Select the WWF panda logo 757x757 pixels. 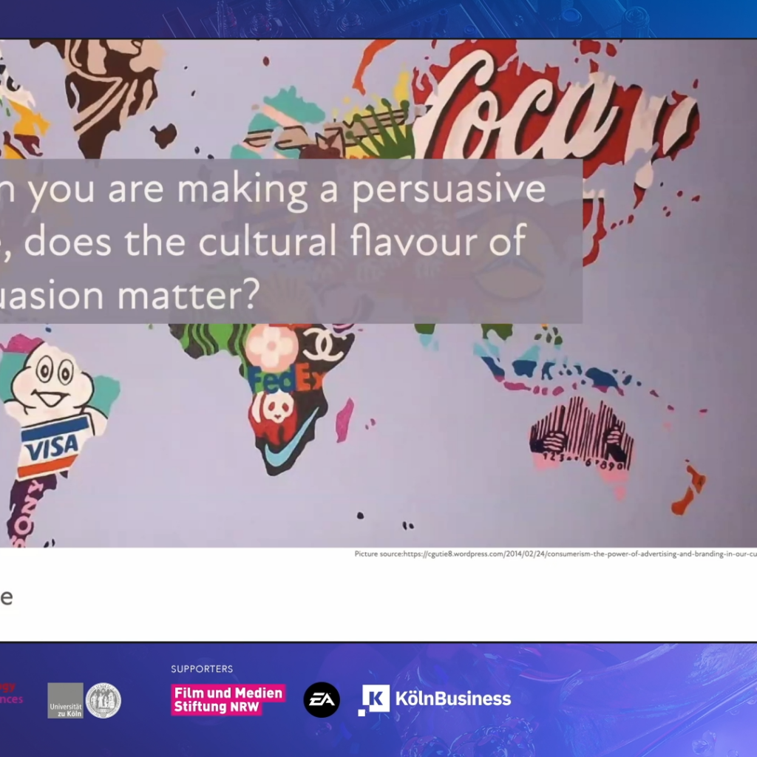pyautogui.click(x=273, y=407)
